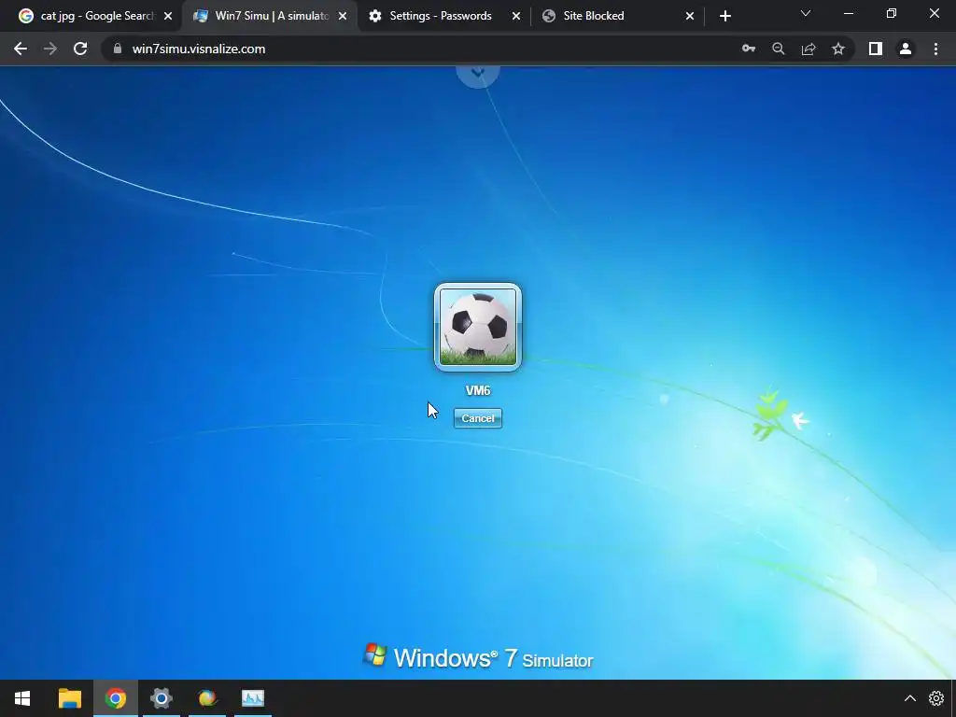Open the colorful globe app in taskbar
The image size is (956, 717).
click(207, 698)
